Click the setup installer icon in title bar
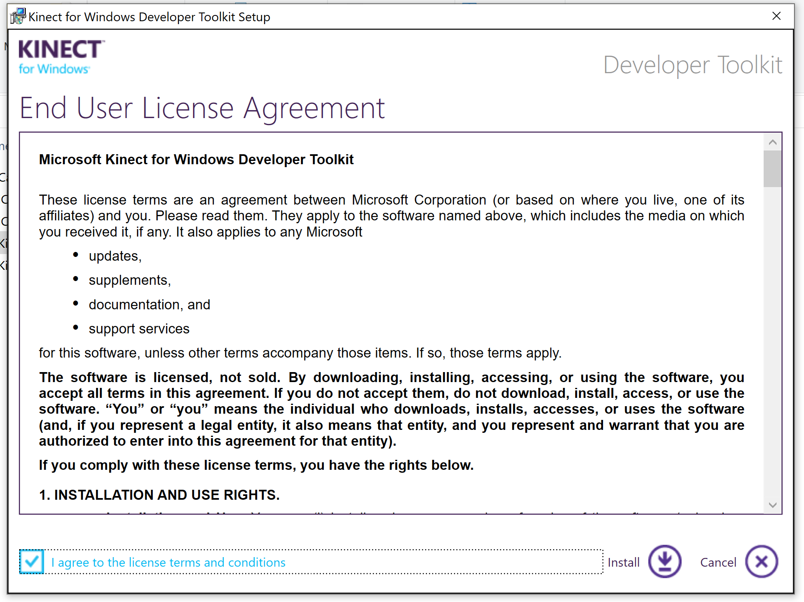 tap(18, 16)
